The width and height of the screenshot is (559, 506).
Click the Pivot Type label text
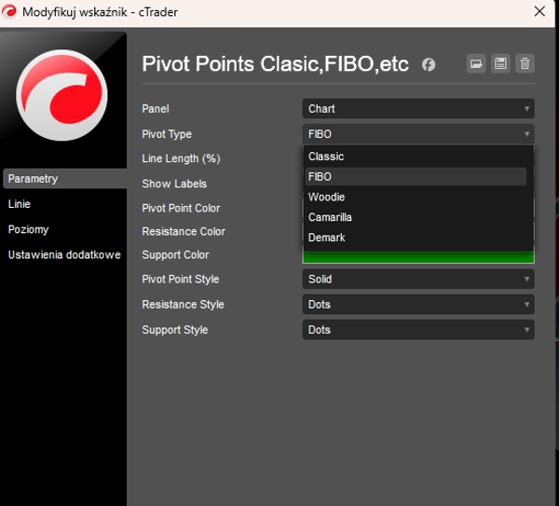(167, 134)
